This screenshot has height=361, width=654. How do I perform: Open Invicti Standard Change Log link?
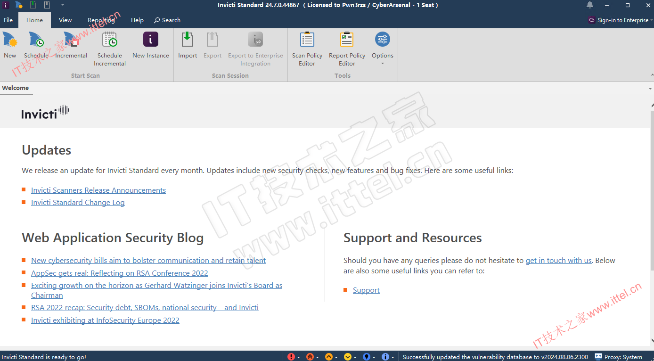pos(78,203)
